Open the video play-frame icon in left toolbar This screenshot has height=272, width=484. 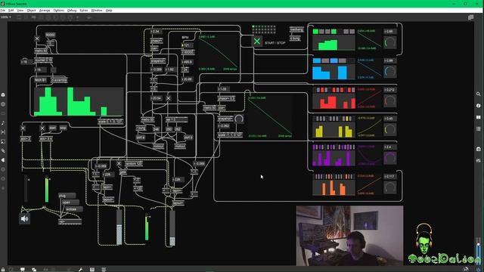pos(3,132)
